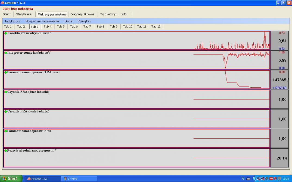
Task: Open the Indykatory menu
Action: coord(13,21)
